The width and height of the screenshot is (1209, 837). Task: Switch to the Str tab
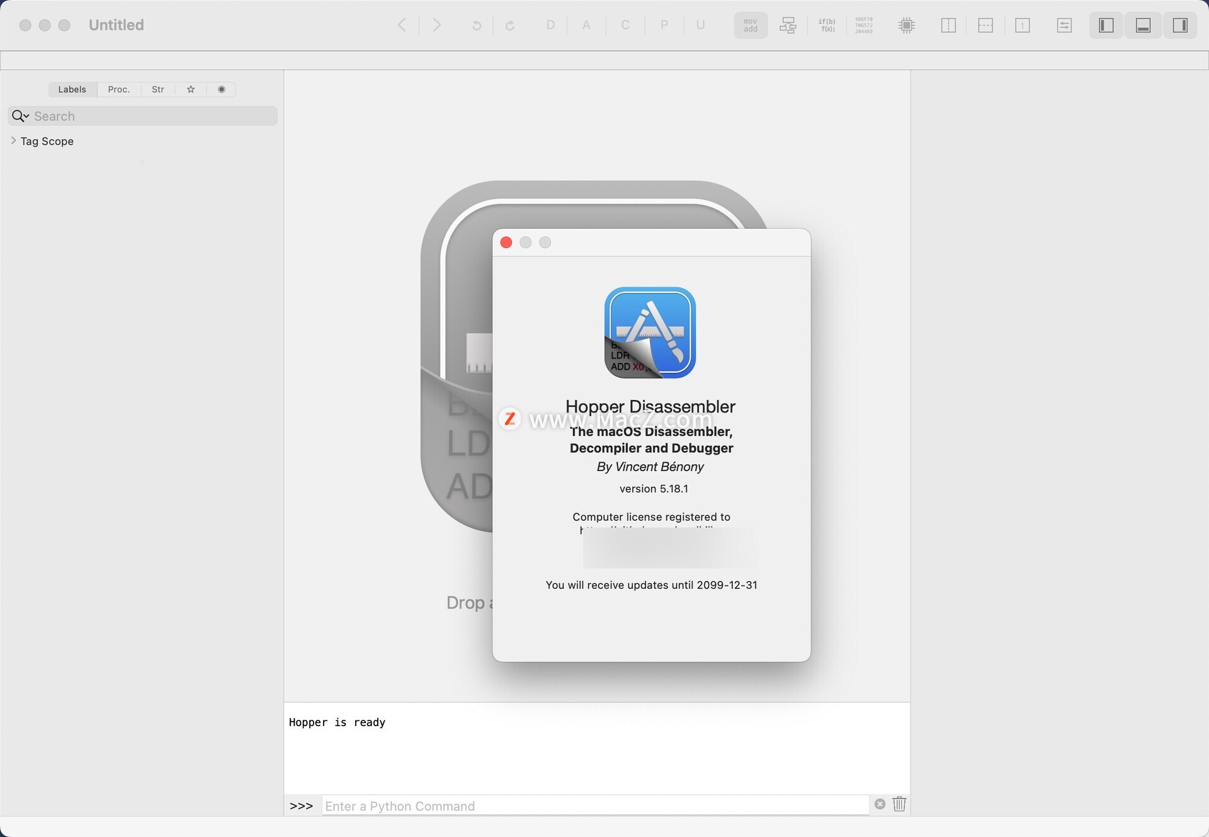click(x=157, y=89)
